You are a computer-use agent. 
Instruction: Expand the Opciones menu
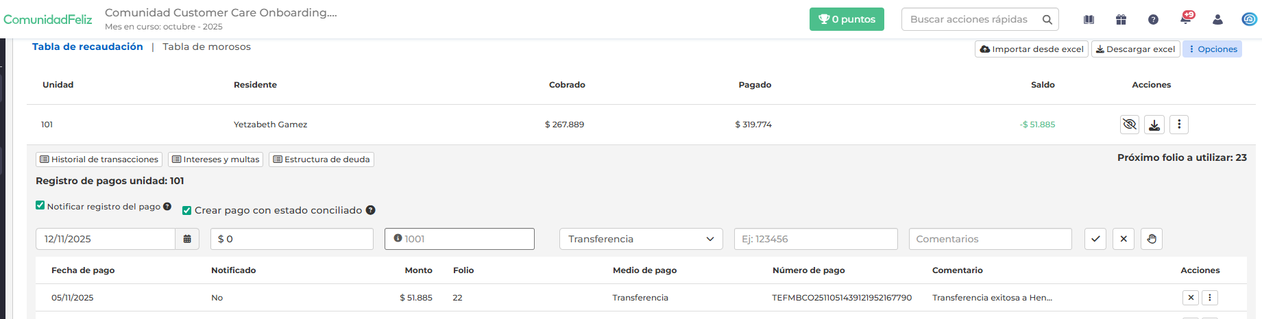pyautogui.click(x=1212, y=49)
